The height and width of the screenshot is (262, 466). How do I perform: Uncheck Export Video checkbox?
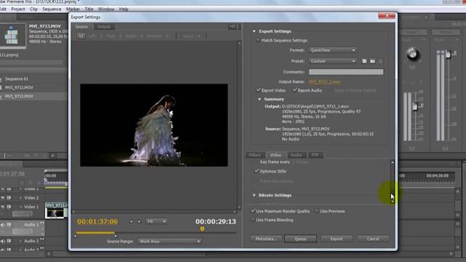[258, 90]
